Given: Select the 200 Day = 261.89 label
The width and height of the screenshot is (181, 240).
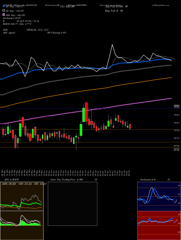Looking at the screenshot, I should (x=16, y=15).
